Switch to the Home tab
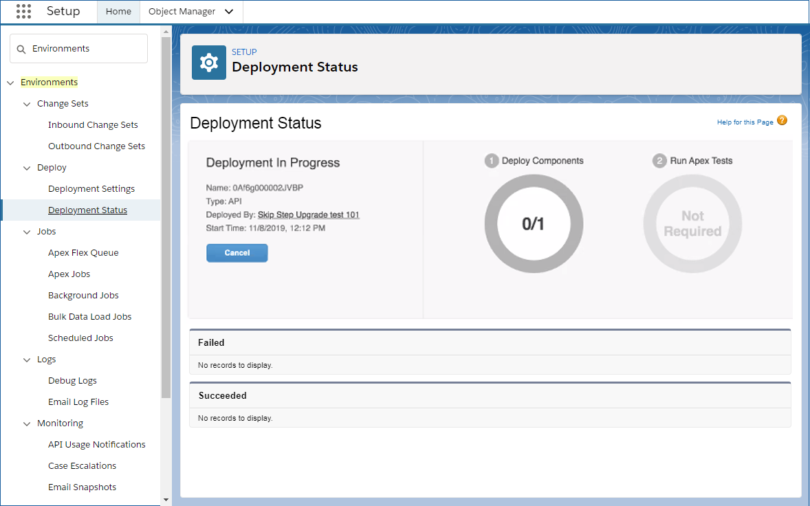The width and height of the screenshot is (810, 506). (118, 11)
